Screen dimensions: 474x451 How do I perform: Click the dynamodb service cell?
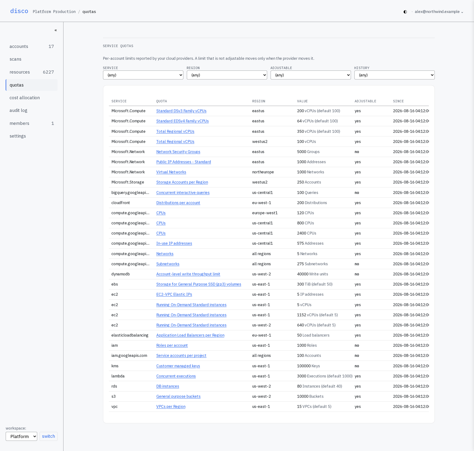[120, 274]
